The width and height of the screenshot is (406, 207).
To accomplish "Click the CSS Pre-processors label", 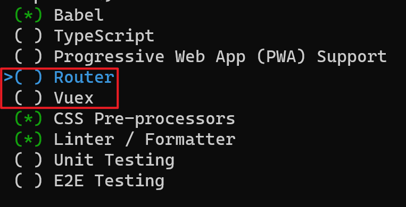I will coord(145,119).
